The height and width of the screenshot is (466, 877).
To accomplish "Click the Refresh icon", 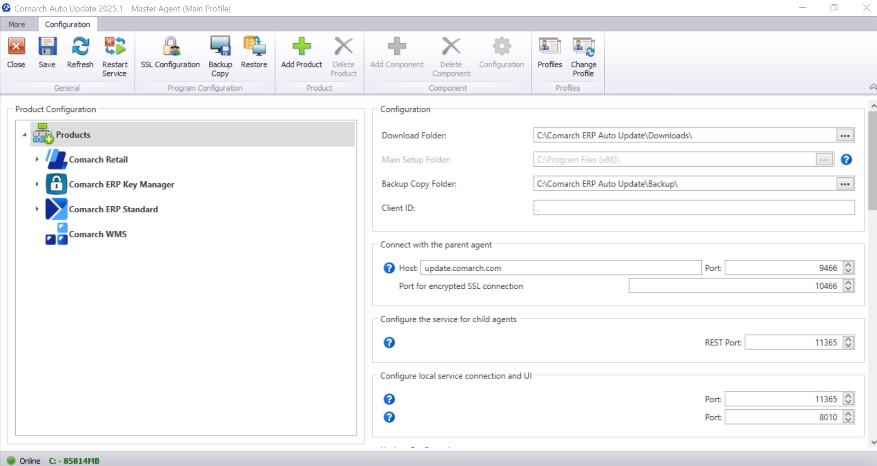I will [x=80, y=47].
